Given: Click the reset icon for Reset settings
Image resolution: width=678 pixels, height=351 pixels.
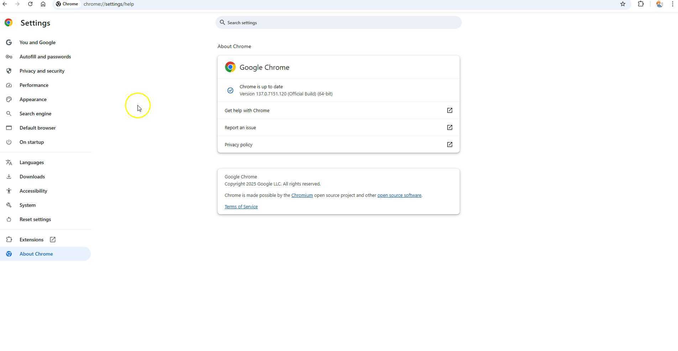Looking at the screenshot, I should 9,219.
